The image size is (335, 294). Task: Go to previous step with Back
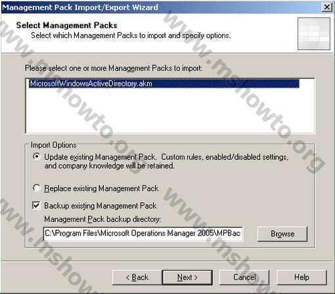tap(137, 278)
